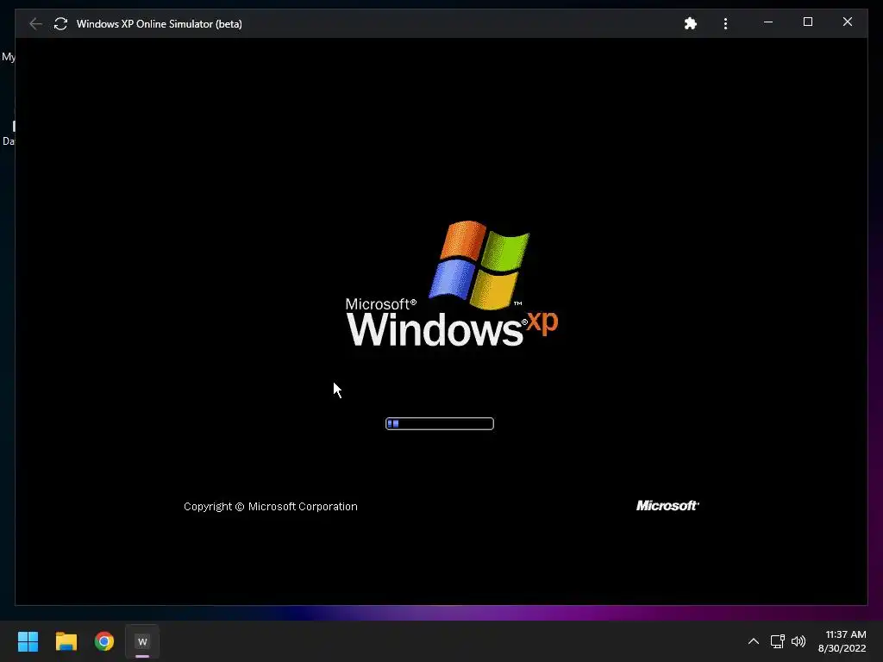This screenshot has height=662, width=883.
Task: Click the "Copyright © Microsoft Corporation" text
Action: click(x=270, y=506)
